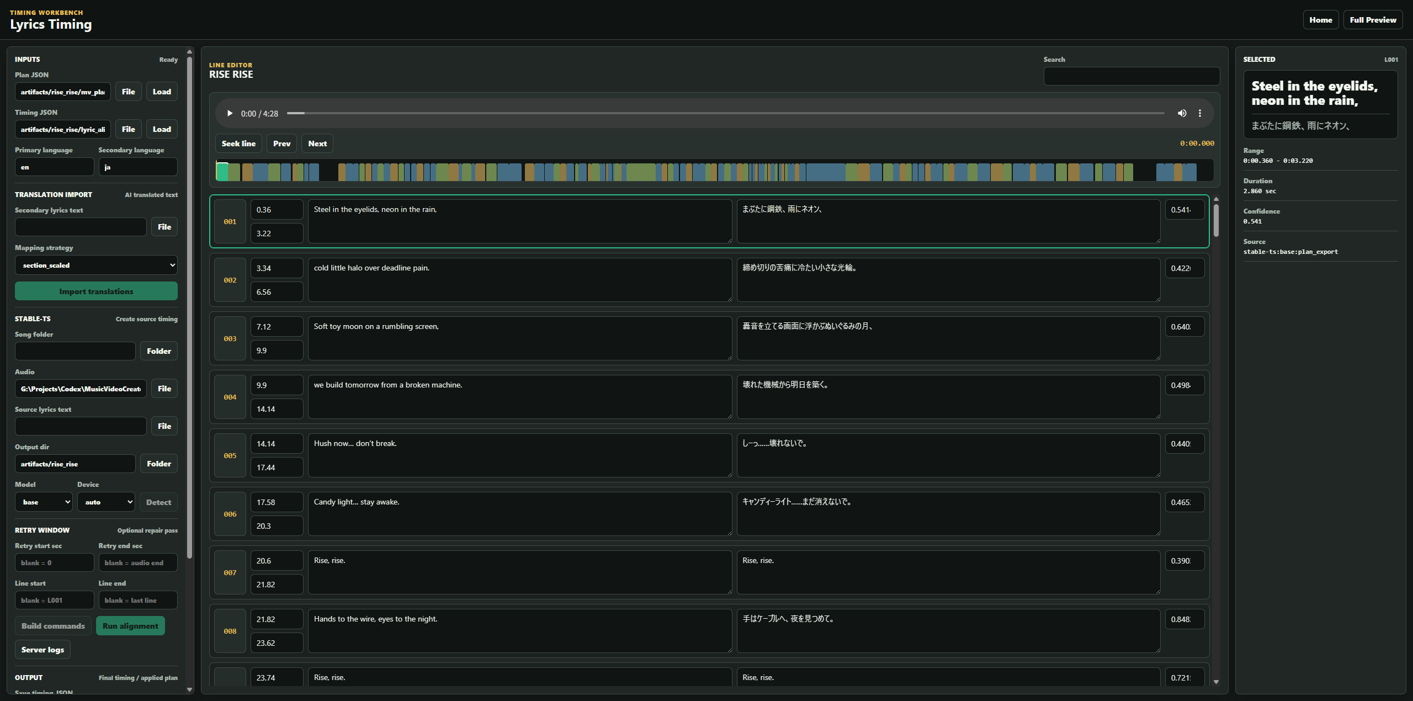Click the first green timeline segment
The image size is (1413, 701).
pyautogui.click(x=222, y=172)
